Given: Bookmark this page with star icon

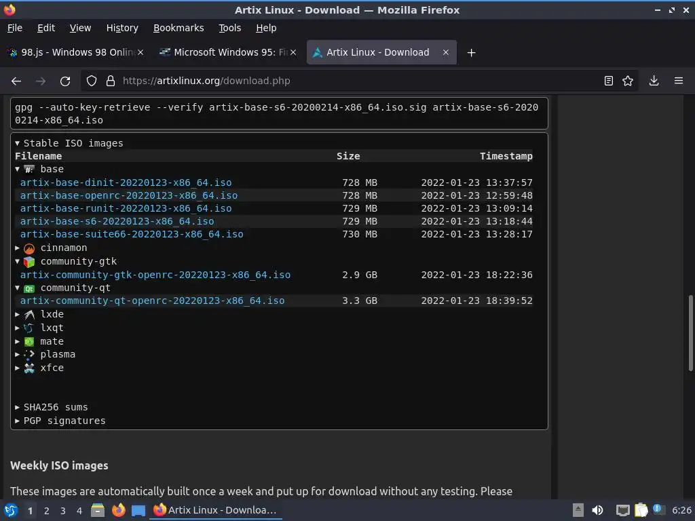Looking at the screenshot, I should (628, 81).
